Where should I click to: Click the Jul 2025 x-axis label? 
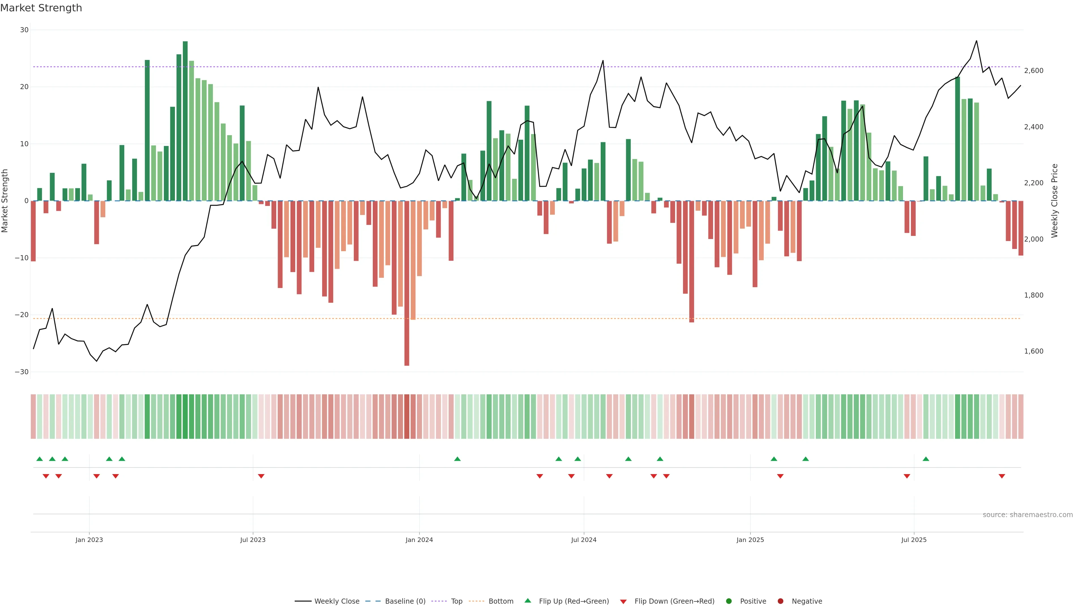tap(913, 540)
